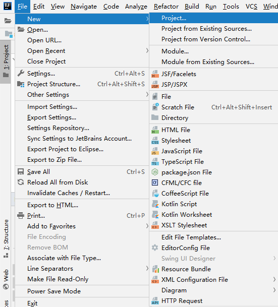This screenshot has width=278, height=307.
Task: Choose Import Settings...
Action: tap(82, 107)
